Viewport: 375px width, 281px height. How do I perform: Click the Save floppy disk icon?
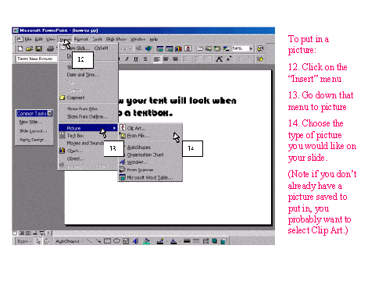39,48
